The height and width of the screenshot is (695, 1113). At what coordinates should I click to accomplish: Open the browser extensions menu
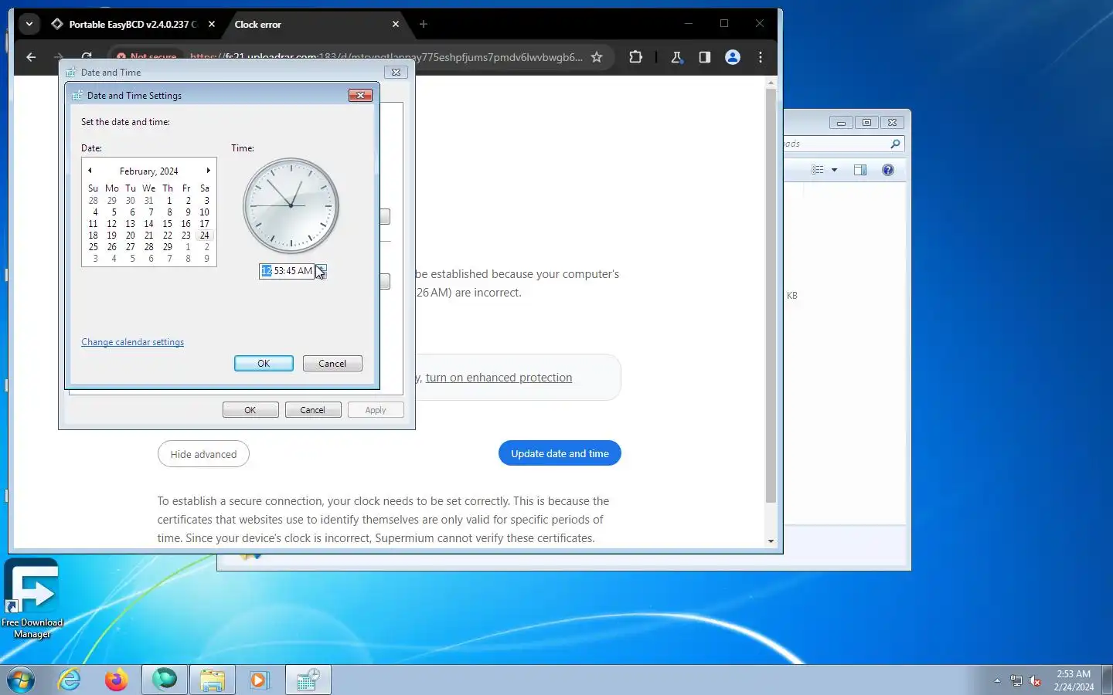pyautogui.click(x=635, y=57)
